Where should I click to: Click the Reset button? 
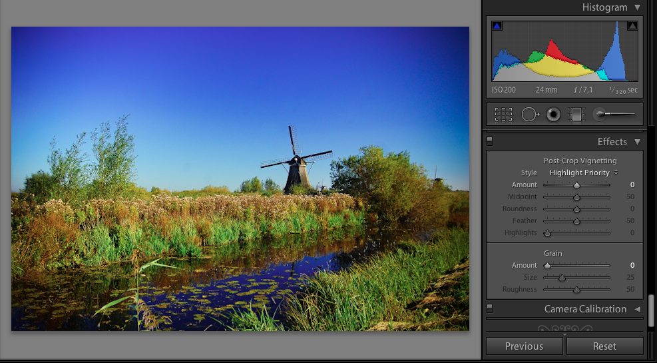click(604, 346)
